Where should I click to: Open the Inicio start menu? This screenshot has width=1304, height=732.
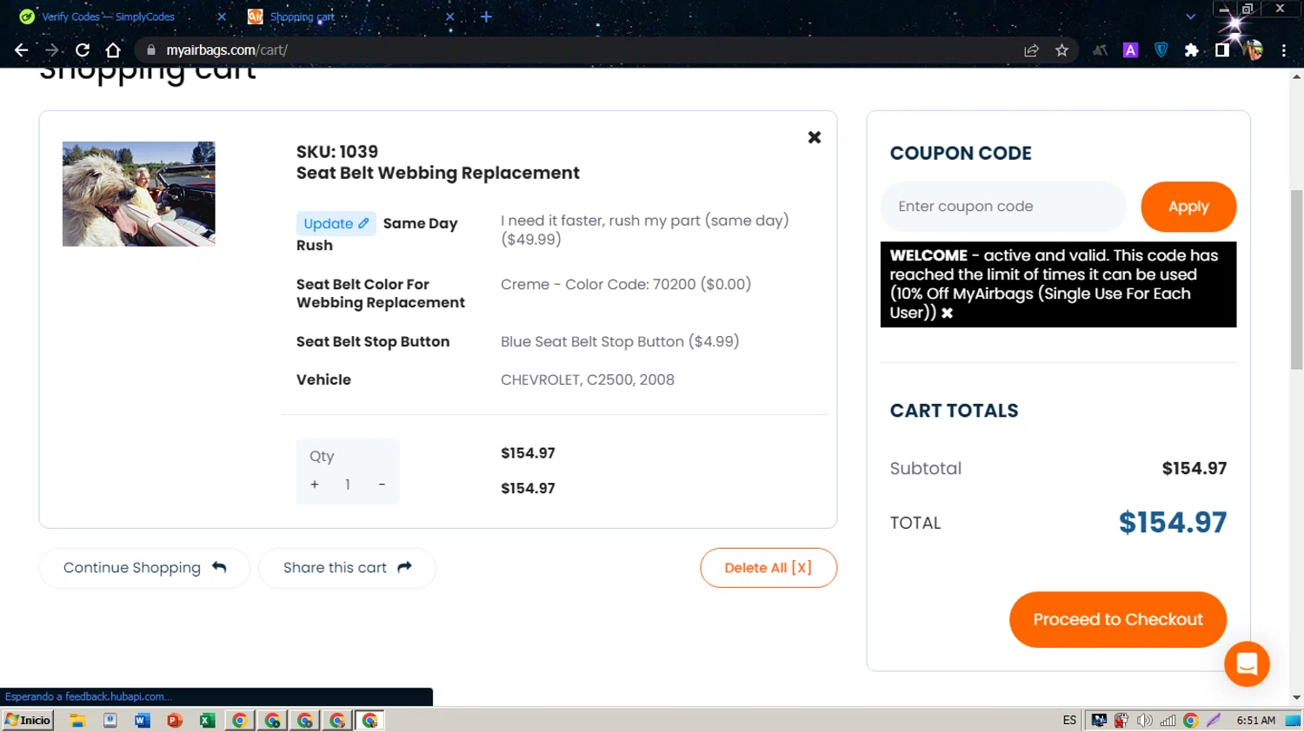(x=28, y=720)
